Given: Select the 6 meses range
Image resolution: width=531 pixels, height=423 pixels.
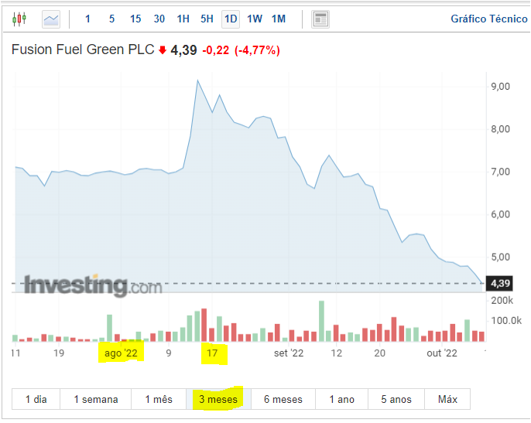Looking at the screenshot, I should [x=283, y=399].
